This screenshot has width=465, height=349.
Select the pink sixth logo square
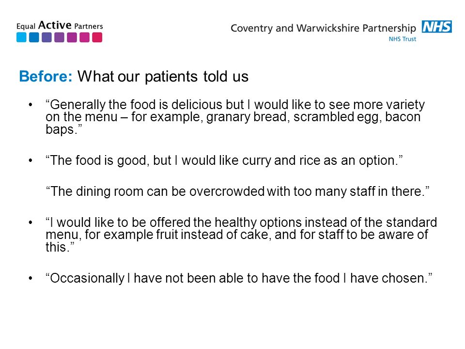84,37
